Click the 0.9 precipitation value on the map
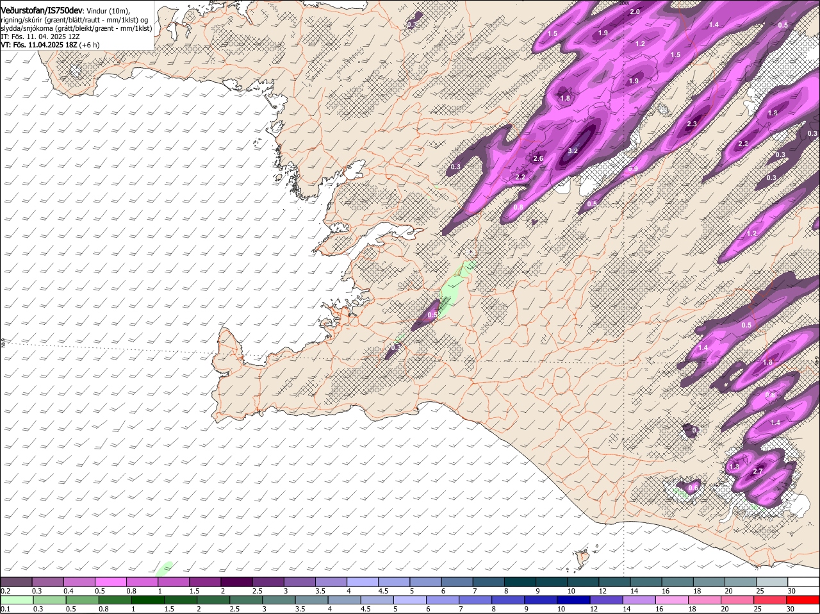Viewport: 820px width, 614px height. coord(633,169)
